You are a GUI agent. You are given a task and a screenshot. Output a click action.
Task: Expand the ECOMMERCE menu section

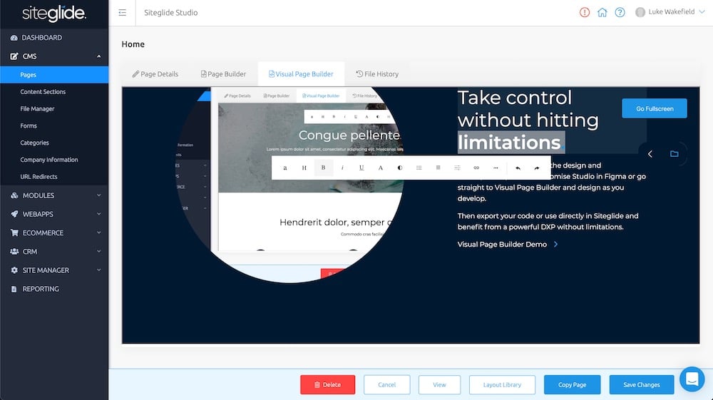[54, 232]
